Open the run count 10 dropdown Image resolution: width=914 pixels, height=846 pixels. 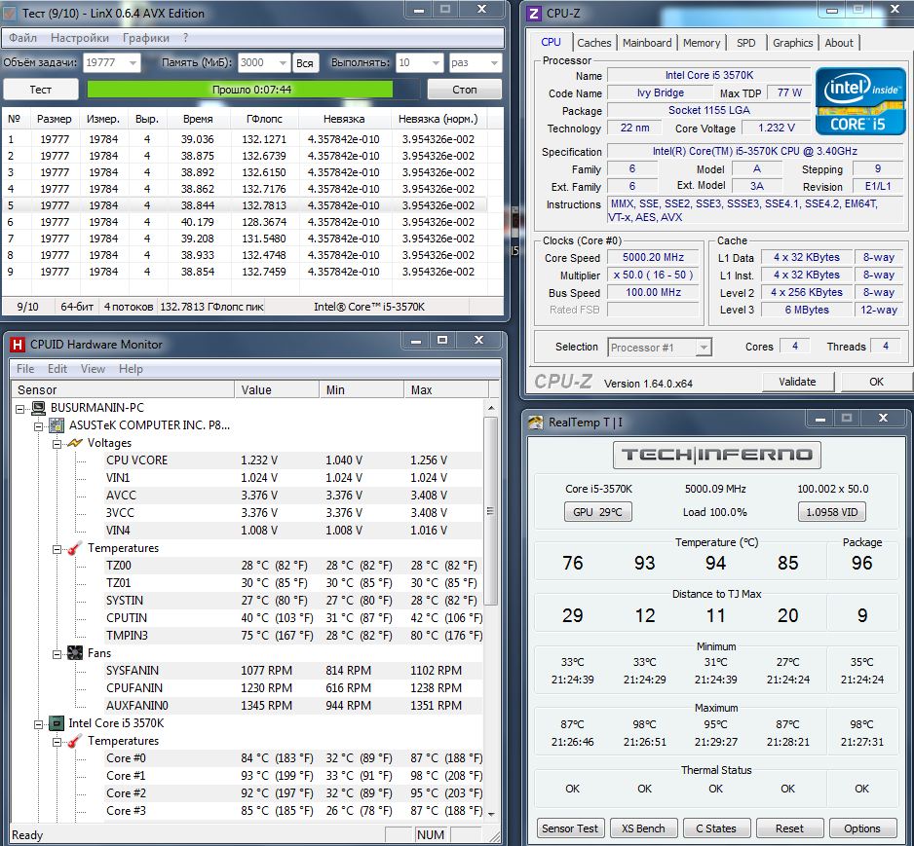(436, 62)
